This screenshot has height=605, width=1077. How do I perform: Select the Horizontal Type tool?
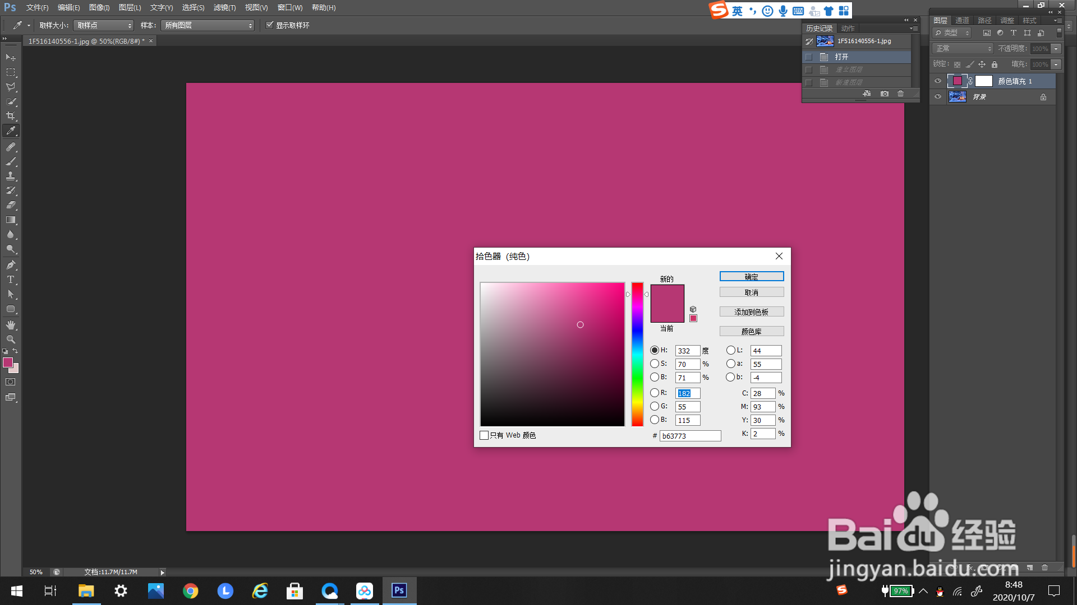[11, 280]
